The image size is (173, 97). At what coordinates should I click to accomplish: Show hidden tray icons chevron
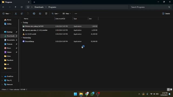point(139,94)
